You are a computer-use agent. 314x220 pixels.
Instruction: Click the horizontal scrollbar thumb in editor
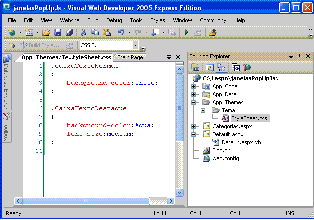tap(86, 201)
